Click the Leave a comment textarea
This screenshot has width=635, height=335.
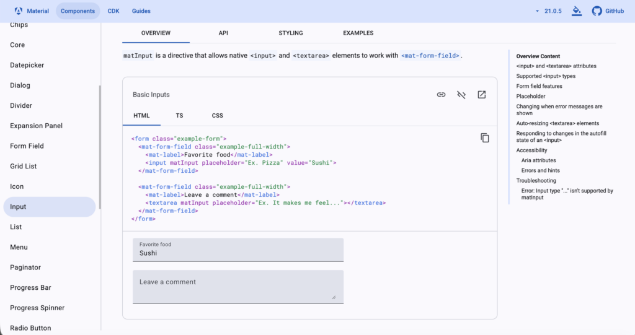(x=238, y=287)
